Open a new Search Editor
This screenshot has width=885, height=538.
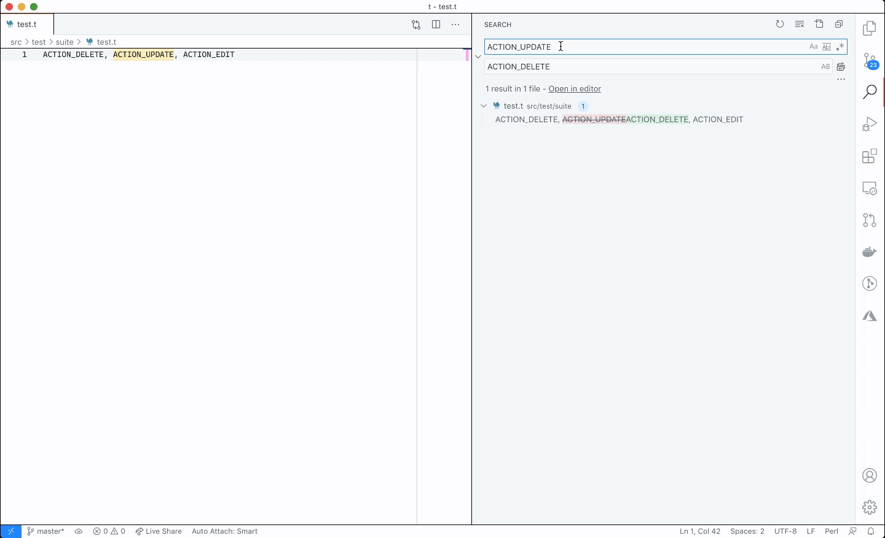pos(819,24)
